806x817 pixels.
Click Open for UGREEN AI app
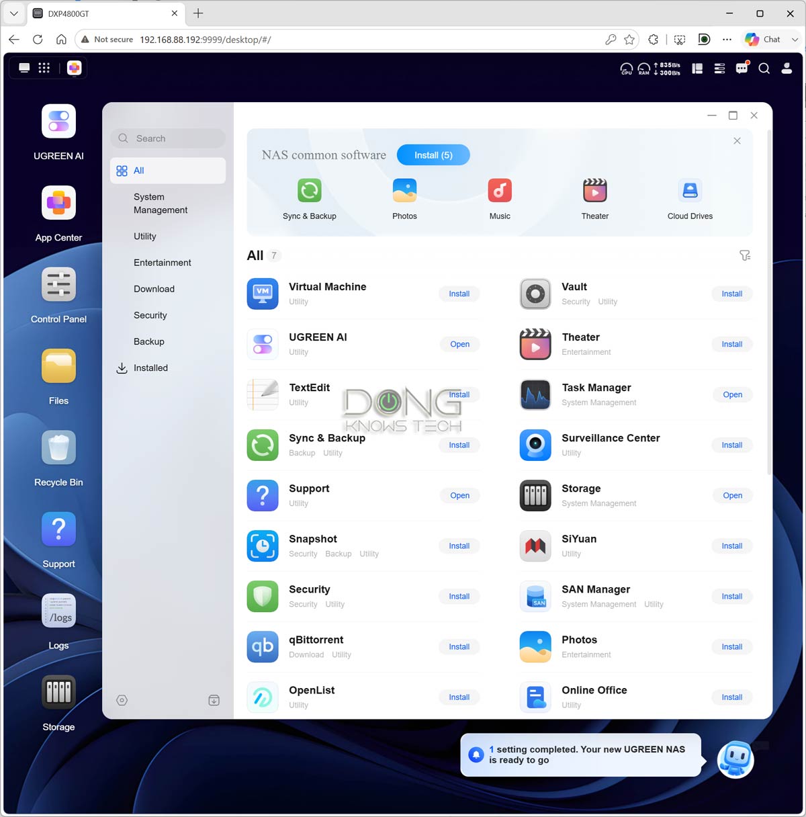pos(459,344)
